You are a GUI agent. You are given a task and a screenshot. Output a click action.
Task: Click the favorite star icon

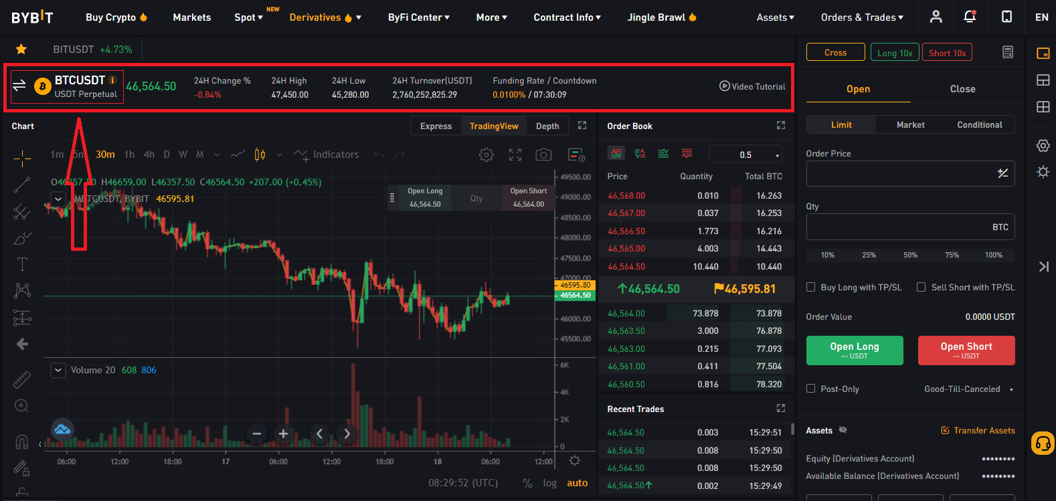[x=21, y=49]
